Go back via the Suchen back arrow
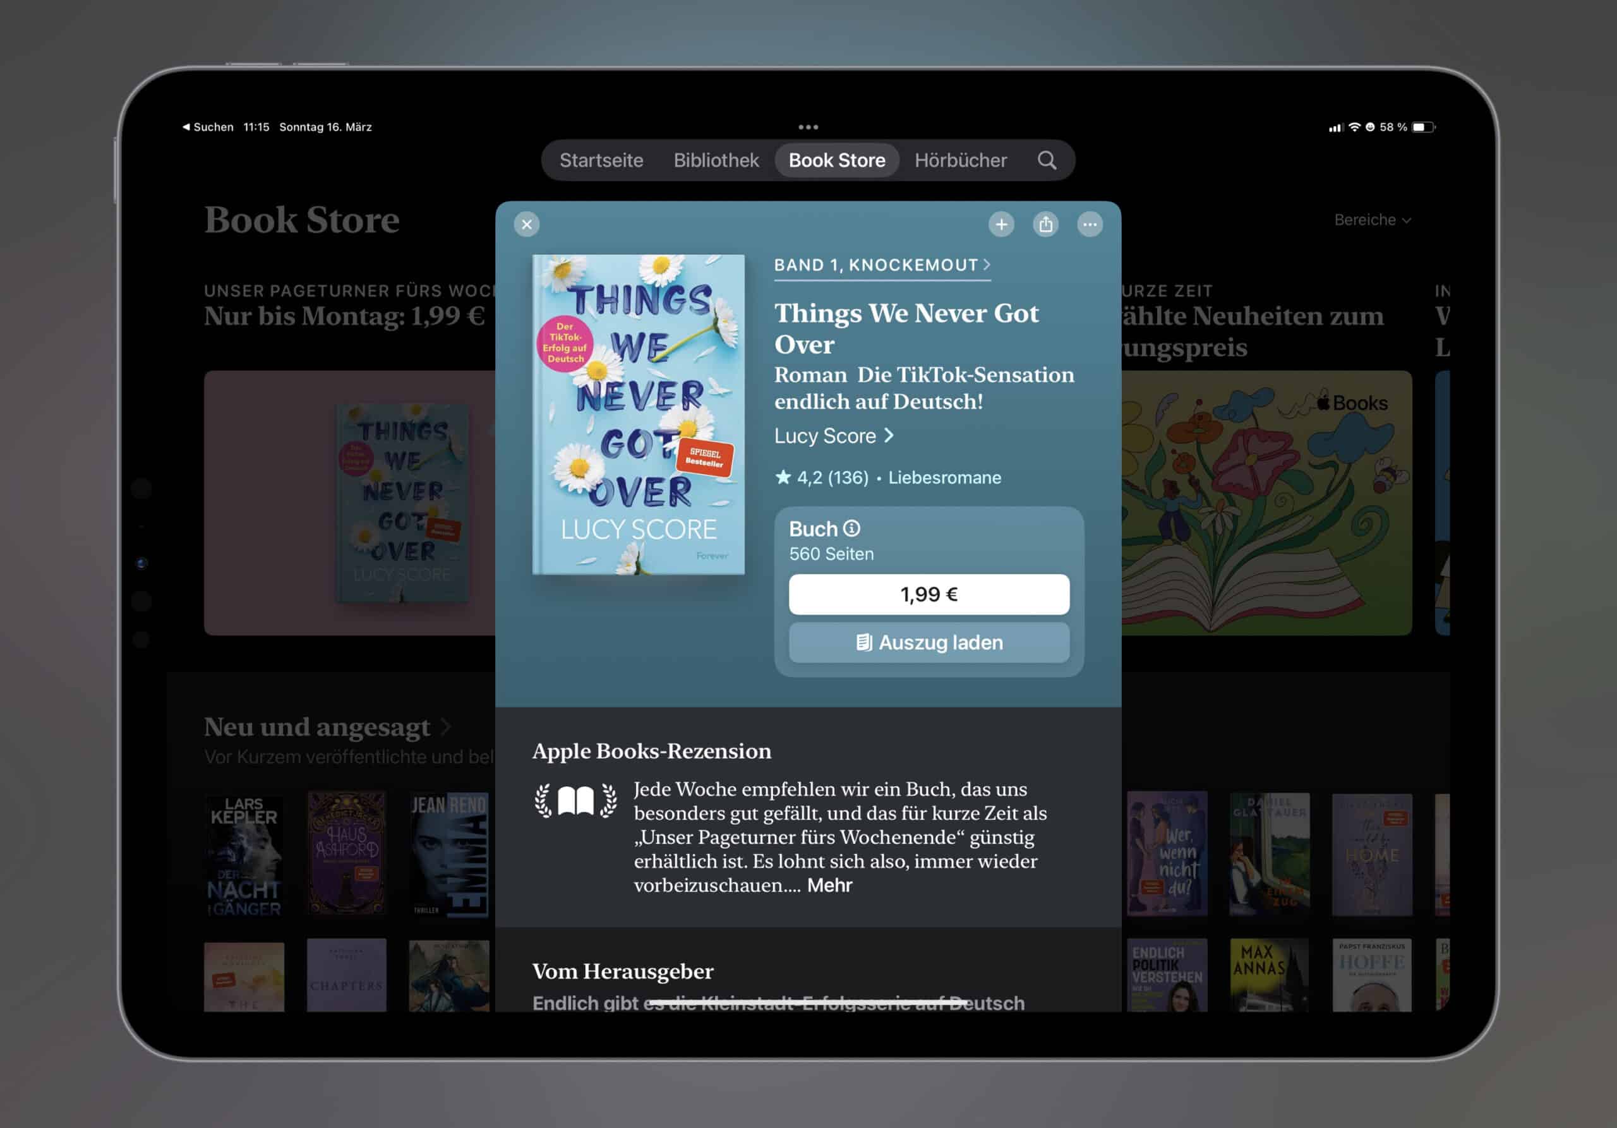 [208, 128]
